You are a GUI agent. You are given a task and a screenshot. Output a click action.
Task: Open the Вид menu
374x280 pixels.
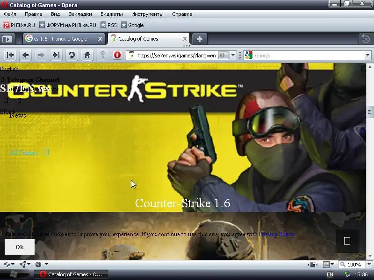55,14
